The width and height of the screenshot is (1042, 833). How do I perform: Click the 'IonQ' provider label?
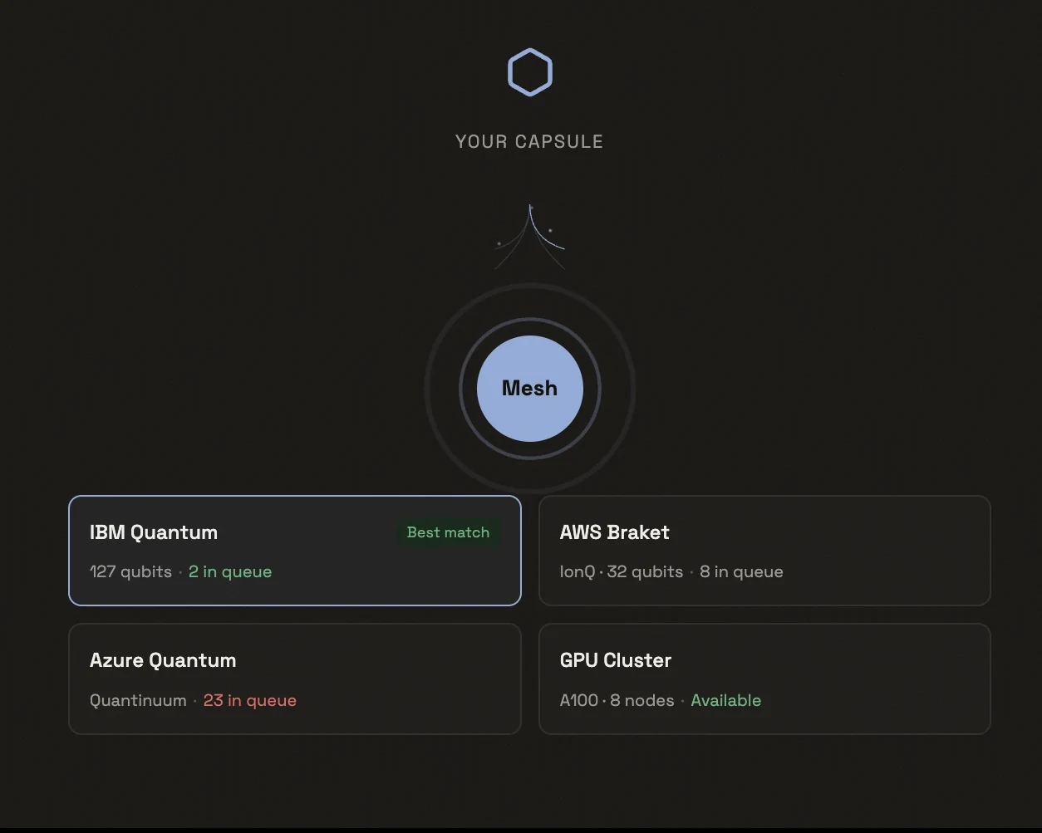click(578, 571)
